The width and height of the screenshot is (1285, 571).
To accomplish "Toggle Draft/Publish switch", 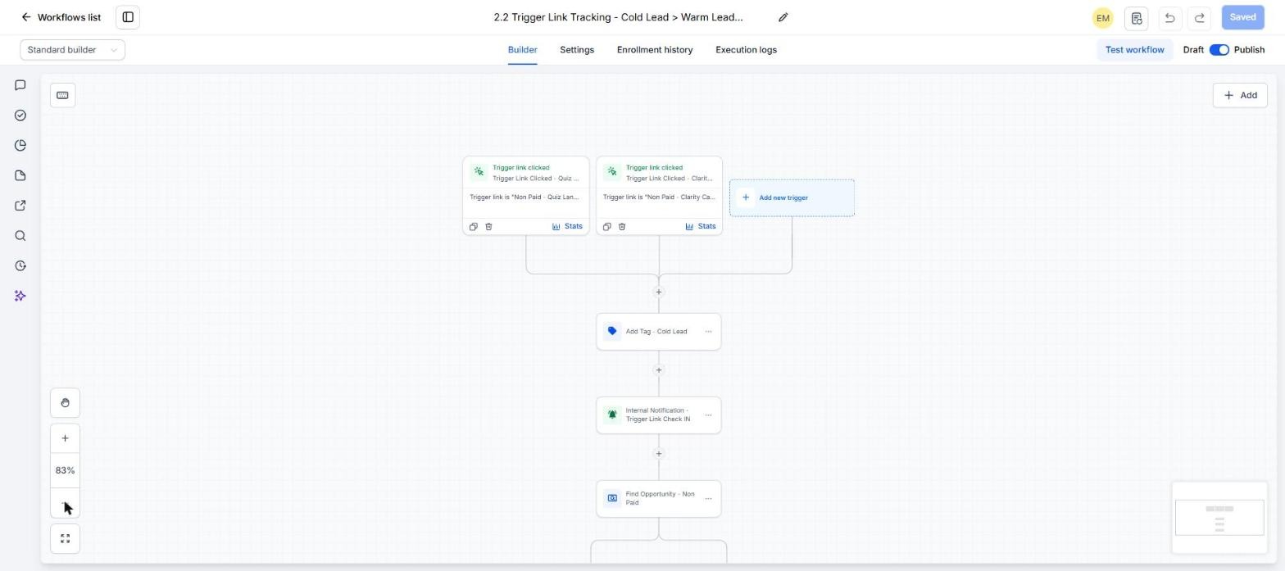I will tap(1219, 50).
